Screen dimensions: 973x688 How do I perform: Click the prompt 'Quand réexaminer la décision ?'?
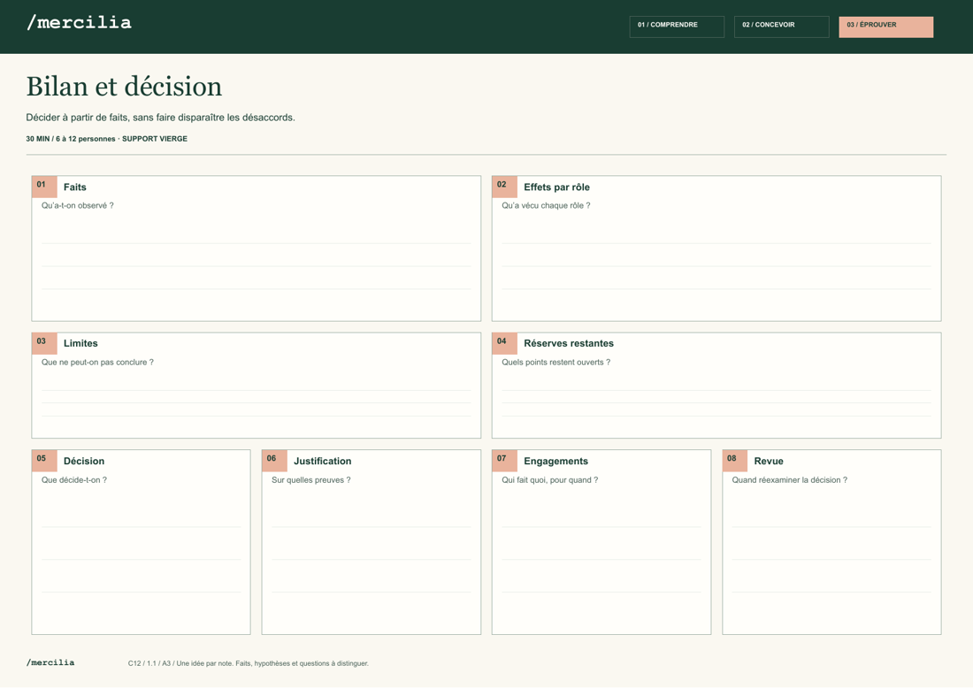(789, 480)
